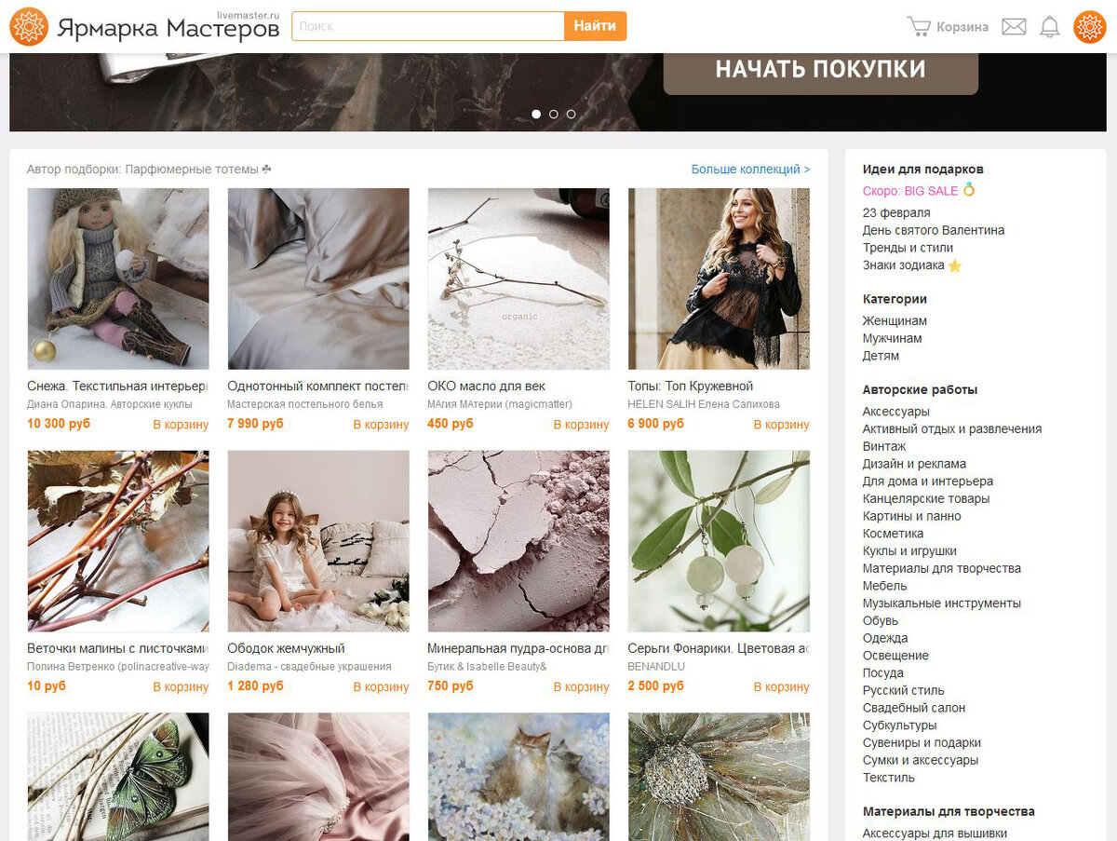Open the two cats painting thumbnail

(518, 777)
